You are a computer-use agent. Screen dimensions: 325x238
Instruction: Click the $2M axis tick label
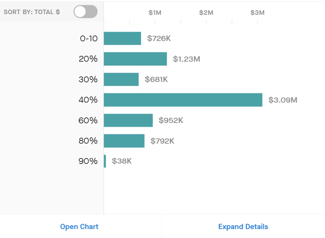click(206, 13)
